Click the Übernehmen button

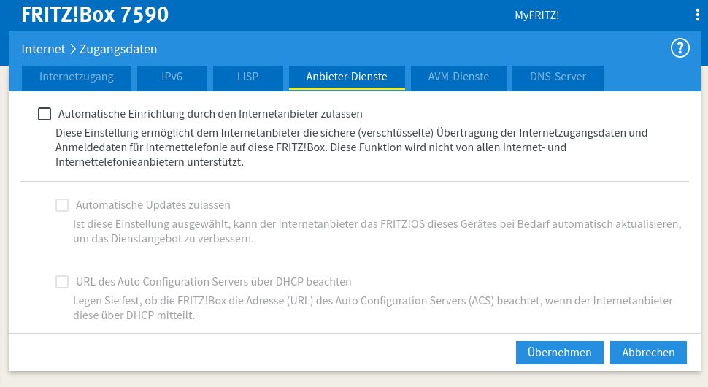tap(559, 352)
